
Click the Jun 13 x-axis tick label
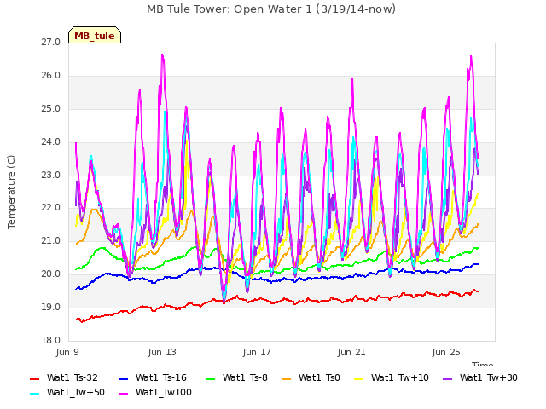pos(162,352)
